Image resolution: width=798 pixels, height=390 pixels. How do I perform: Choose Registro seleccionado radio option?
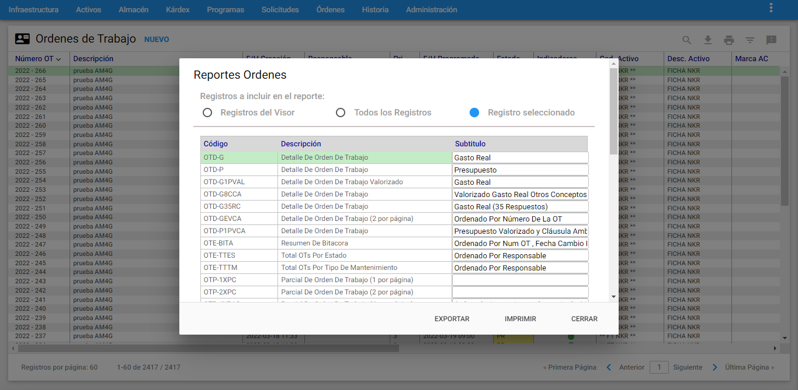474,113
